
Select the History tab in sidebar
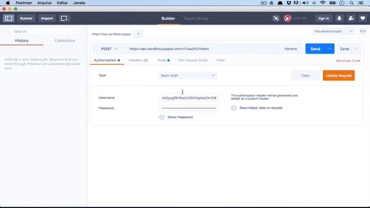21,40
